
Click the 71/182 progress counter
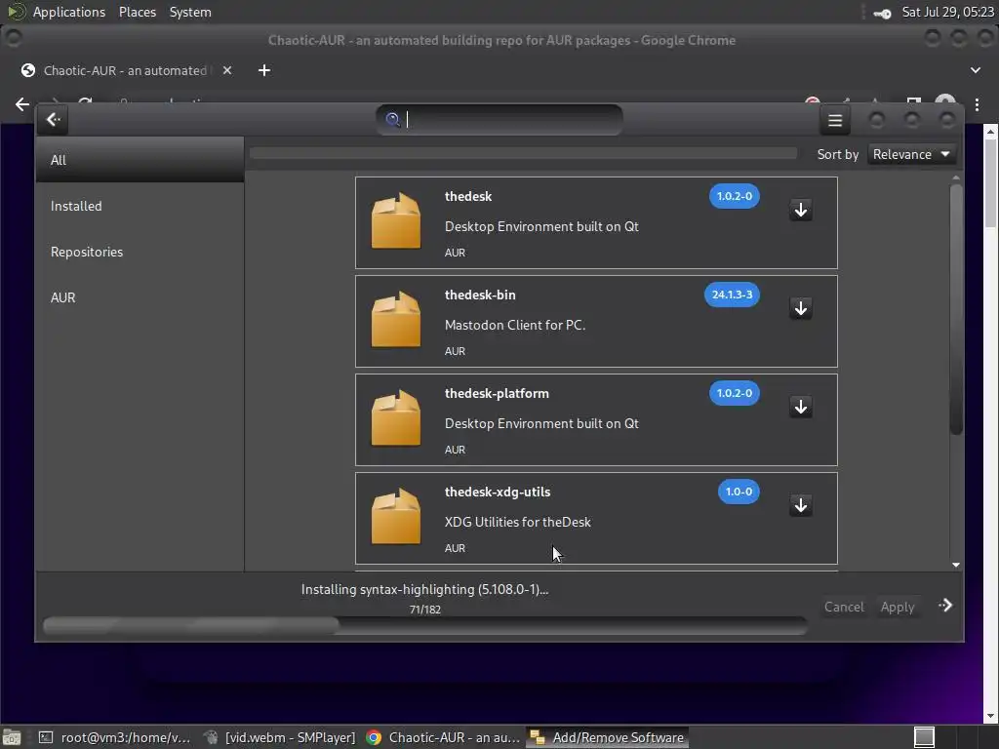pos(425,610)
